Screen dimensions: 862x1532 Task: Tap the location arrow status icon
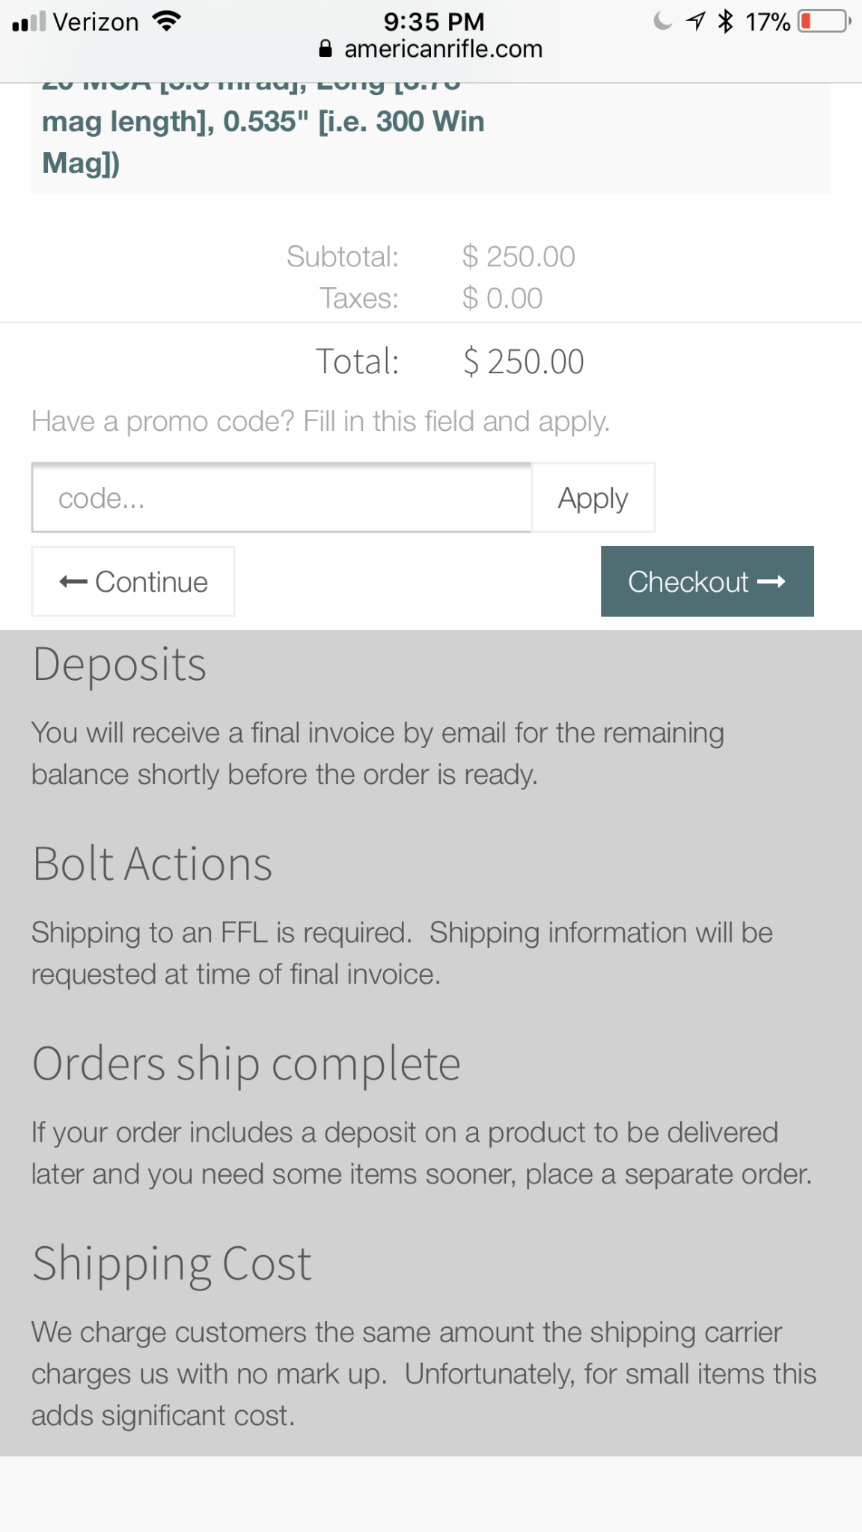pos(696,21)
